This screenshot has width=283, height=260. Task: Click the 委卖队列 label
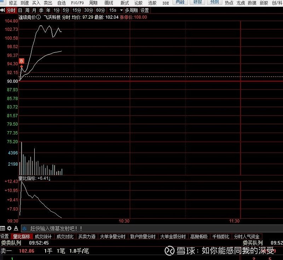pyautogui.click(x=11, y=243)
